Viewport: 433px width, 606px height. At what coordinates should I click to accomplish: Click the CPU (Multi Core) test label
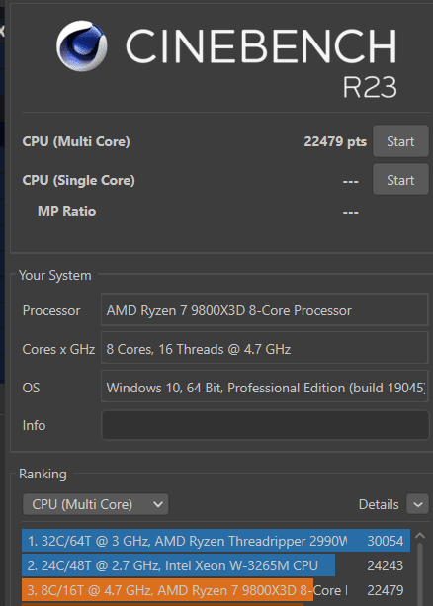coord(76,141)
